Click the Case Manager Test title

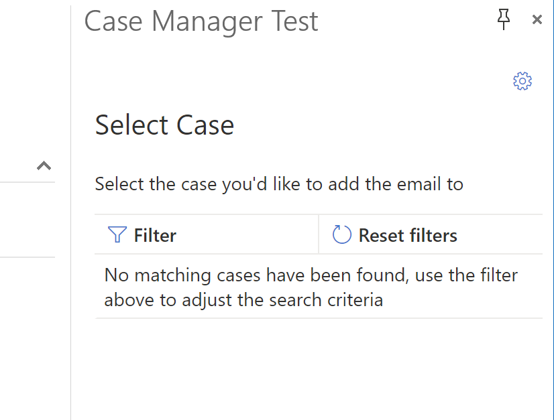201,21
